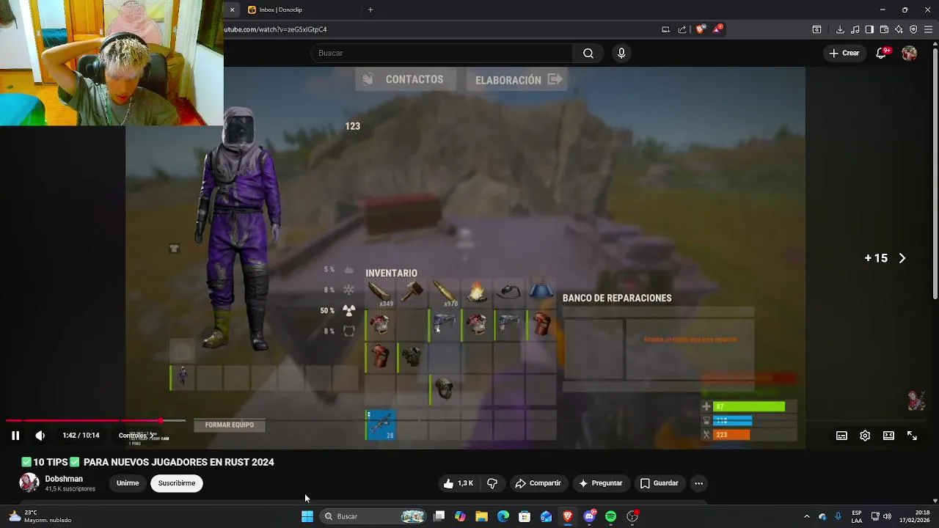Focus the YouTube Buscar search field
The height and width of the screenshot is (528, 939).
pos(442,53)
